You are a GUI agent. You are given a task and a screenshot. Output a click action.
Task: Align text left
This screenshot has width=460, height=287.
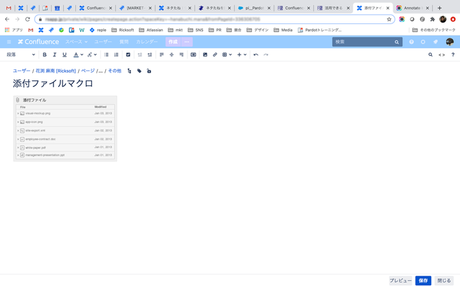pos(162,55)
